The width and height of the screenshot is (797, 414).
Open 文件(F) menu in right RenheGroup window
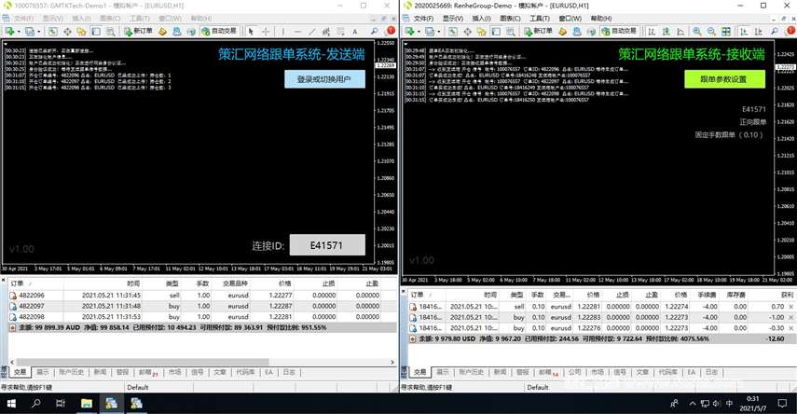tap(423, 19)
